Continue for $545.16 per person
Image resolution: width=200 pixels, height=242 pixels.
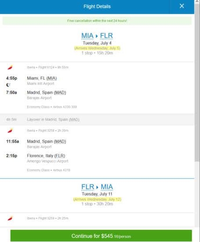click(x=101, y=236)
